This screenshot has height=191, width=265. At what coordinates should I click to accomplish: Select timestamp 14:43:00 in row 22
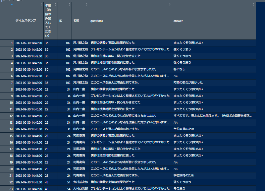pyautogui.click(x=29, y=182)
